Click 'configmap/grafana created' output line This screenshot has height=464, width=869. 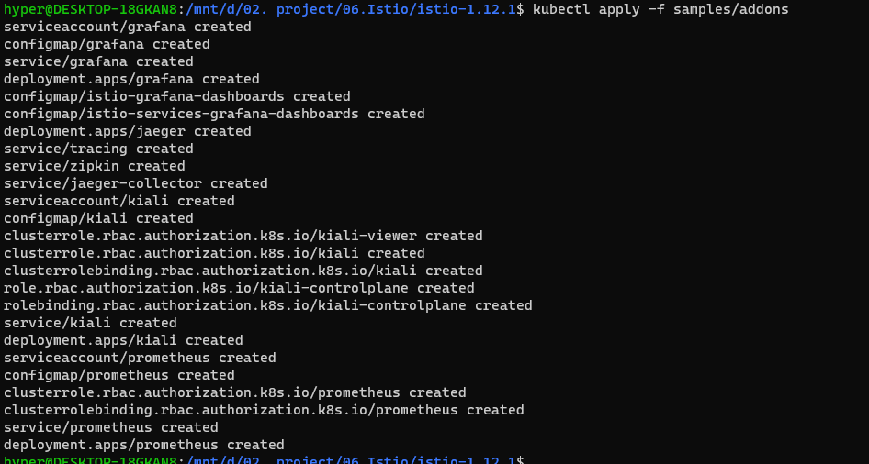pos(107,44)
